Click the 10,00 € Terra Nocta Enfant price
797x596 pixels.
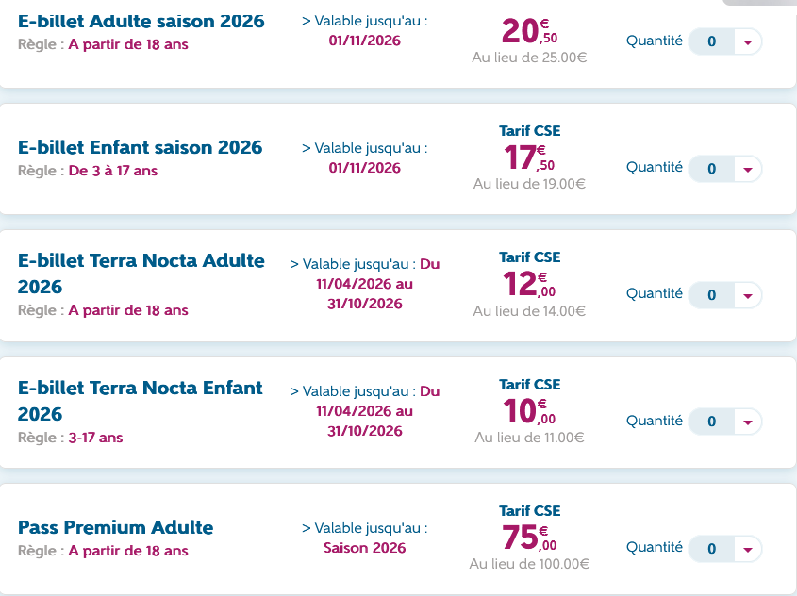(x=528, y=410)
